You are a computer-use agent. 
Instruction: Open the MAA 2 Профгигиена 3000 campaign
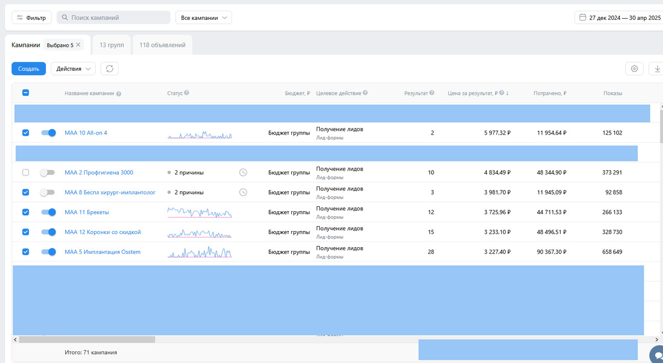click(x=99, y=173)
